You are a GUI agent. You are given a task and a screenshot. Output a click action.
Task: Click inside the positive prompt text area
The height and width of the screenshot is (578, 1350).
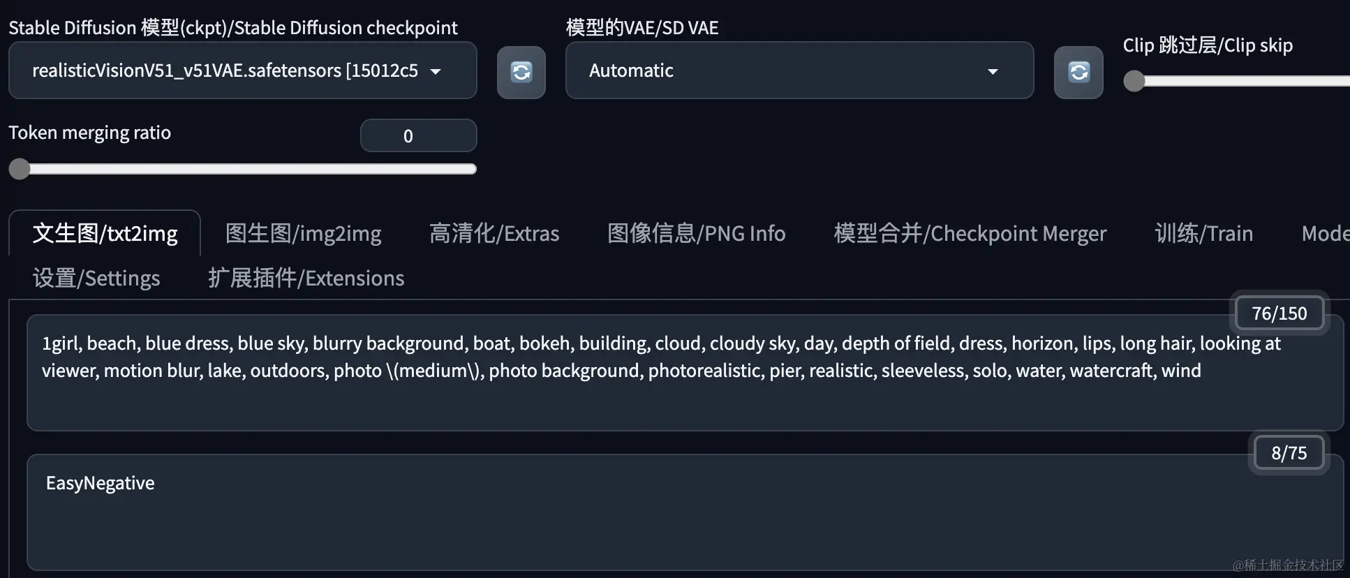coord(628,370)
